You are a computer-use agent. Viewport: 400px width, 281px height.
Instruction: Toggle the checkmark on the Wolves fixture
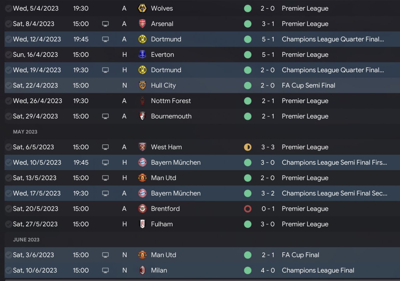pos(8,8)
